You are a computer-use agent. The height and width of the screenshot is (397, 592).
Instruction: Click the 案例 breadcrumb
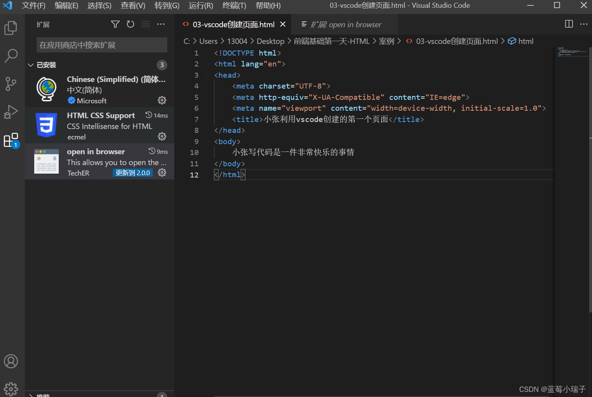point(387,41)
